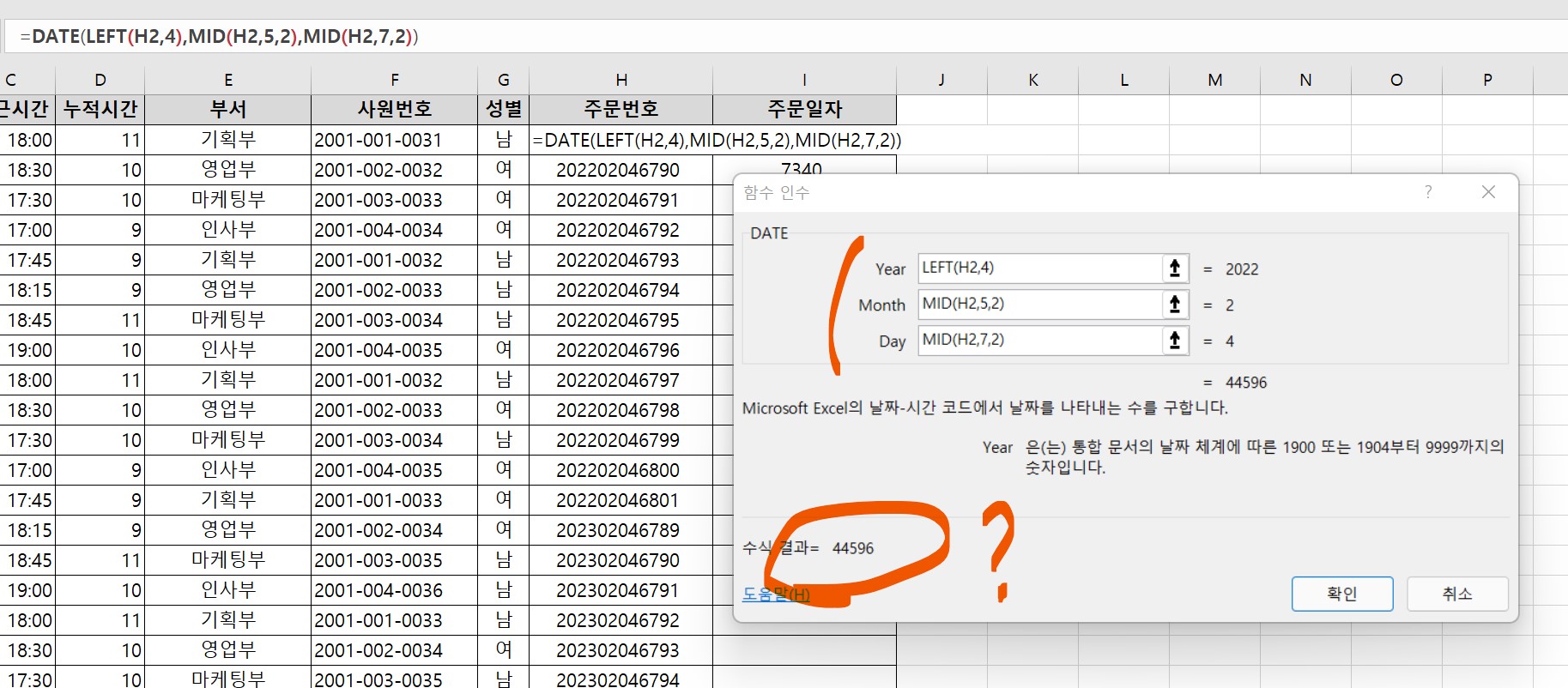Viewport: 1568px width, 688px height.
Task: Close the 함수 인수 dialog
Action: coord(1488,192)
